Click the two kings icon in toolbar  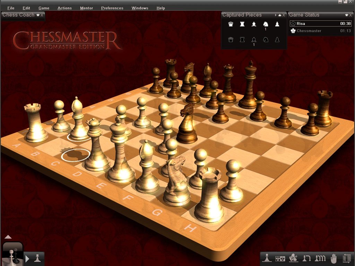280,258
